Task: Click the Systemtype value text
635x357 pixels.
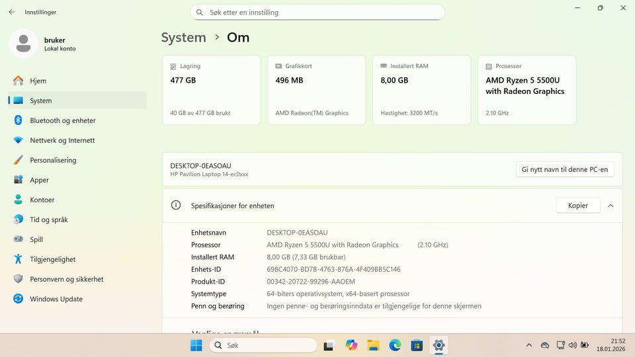Action: [338, 294]
